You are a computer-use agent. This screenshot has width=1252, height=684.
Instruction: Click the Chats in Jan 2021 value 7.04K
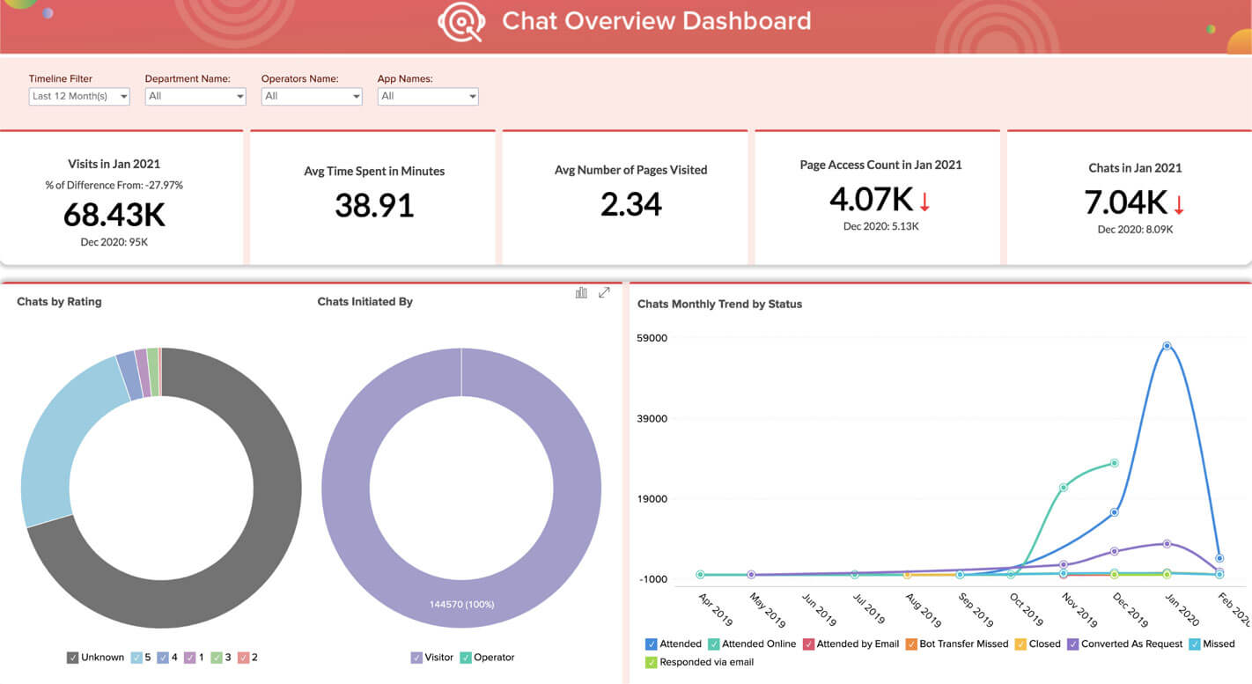pos(1126,203)
